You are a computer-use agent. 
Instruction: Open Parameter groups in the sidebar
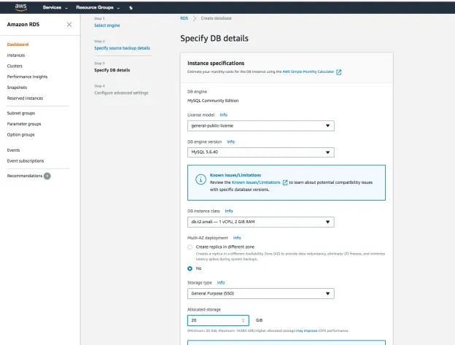(24, 124)
